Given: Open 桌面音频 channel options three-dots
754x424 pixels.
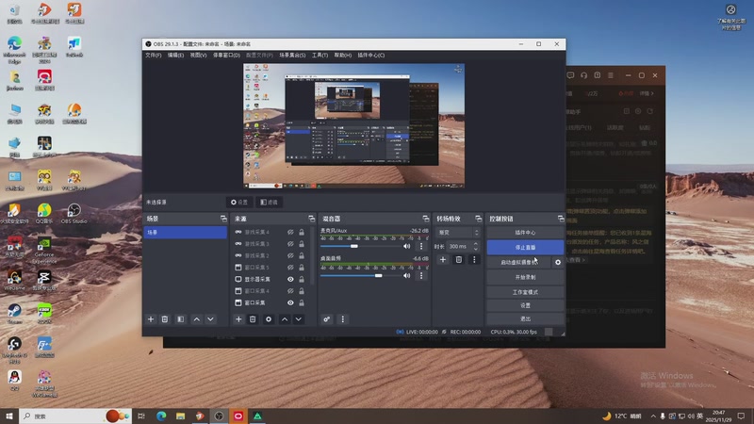Looking at the screenshot, I should tap(421, 275).
